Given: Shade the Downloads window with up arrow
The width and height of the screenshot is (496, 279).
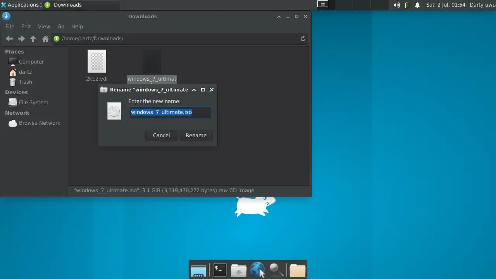Looking at the screenshot, I should (x=279, y=17).
